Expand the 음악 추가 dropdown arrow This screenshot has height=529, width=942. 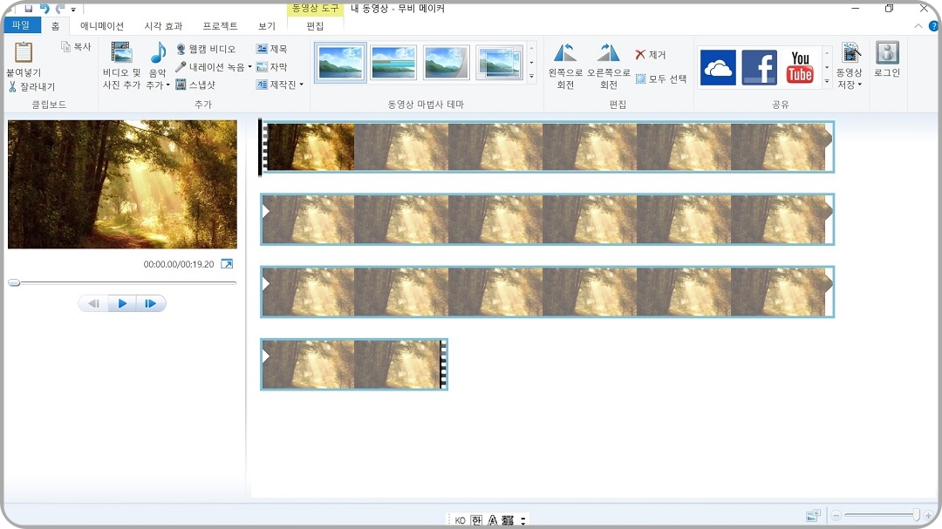click(x=167, y=85)
